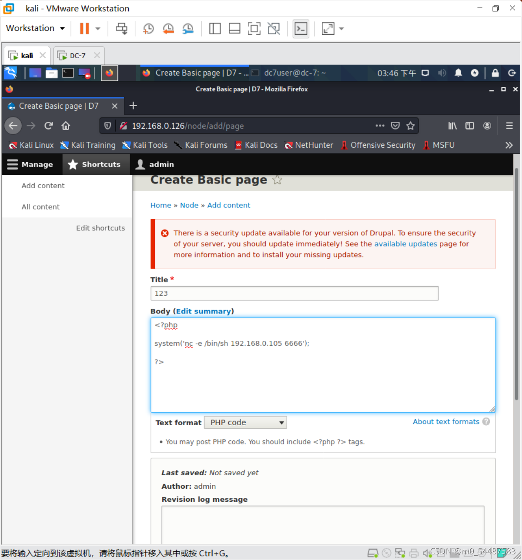Switch to the kali VM tab
Screen dimensions: 522x560
coord(27,56)
